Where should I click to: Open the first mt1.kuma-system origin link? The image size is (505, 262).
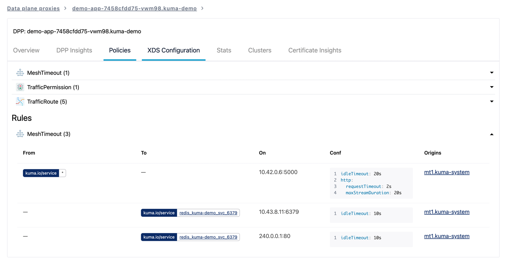447,172
